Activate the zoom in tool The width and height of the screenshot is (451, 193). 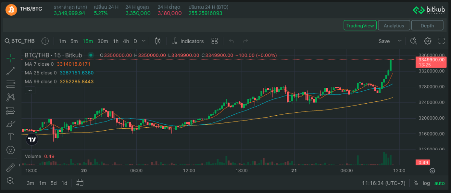[11, 180]
